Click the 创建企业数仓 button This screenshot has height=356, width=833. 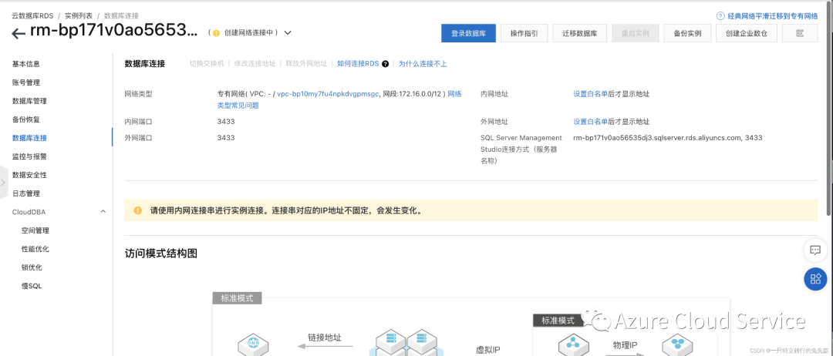[x=747, y=33]
